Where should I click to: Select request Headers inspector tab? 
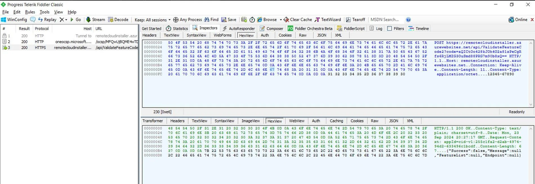pyautogui.click(x=150, y=35)
